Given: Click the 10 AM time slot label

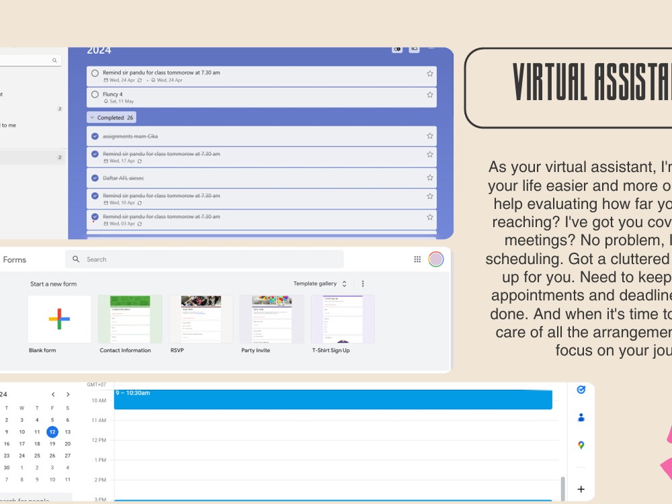Looking at the screenshot, I should click(x=99, y=401).
